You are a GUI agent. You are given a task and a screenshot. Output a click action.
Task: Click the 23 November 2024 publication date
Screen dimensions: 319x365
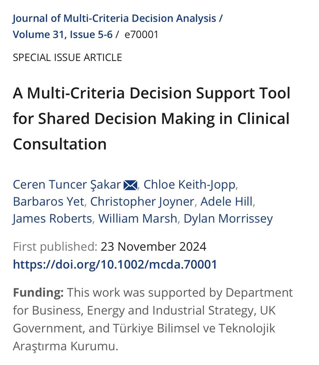tap(153, 246)
